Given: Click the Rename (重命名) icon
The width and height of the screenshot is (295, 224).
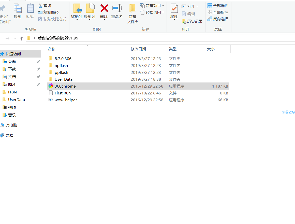Looking at the screenshot, I should click(117, 8).
